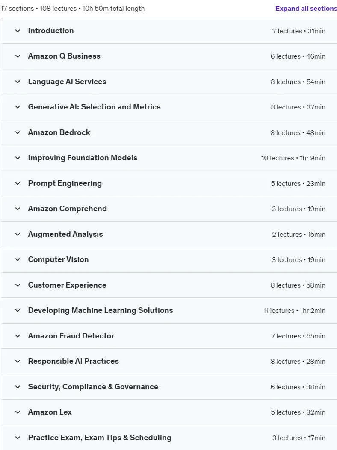Screen dimensions: 337x450
Task: Expand Improving Foundation Models chevron
Action: point(18,158)
